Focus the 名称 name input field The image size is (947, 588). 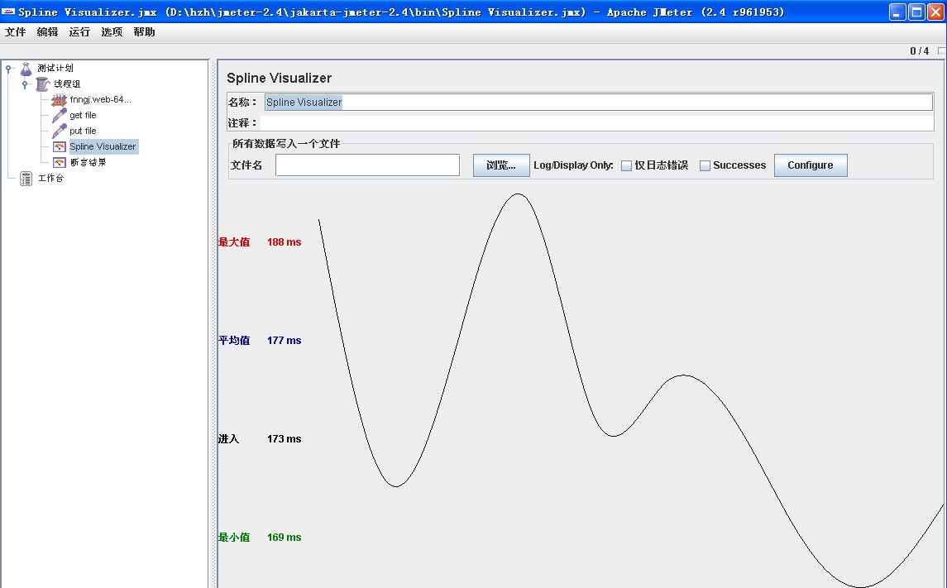pos(599,102)
